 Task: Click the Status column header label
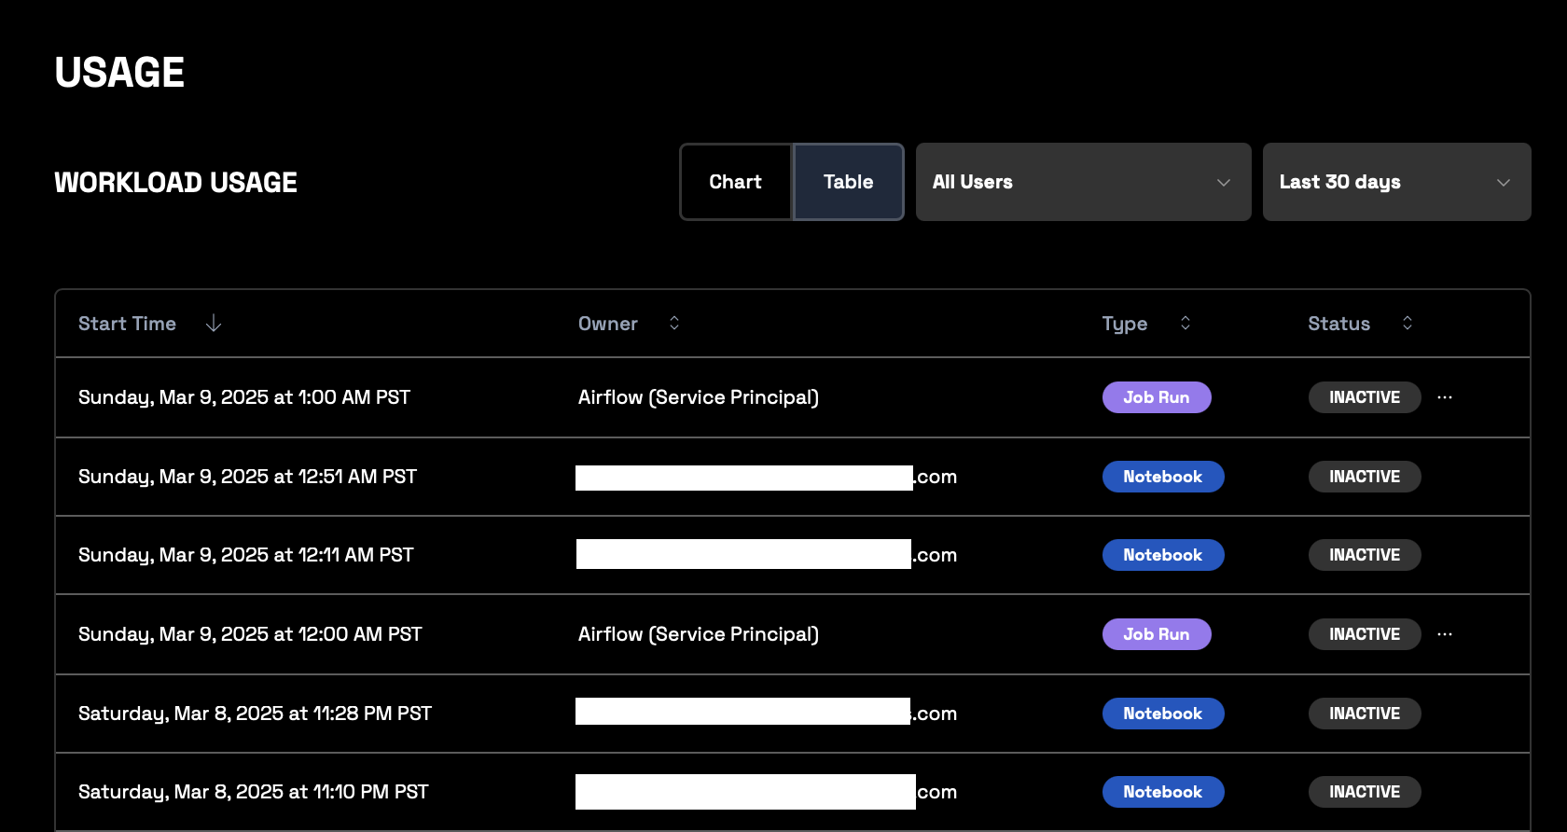point(1338,324)
